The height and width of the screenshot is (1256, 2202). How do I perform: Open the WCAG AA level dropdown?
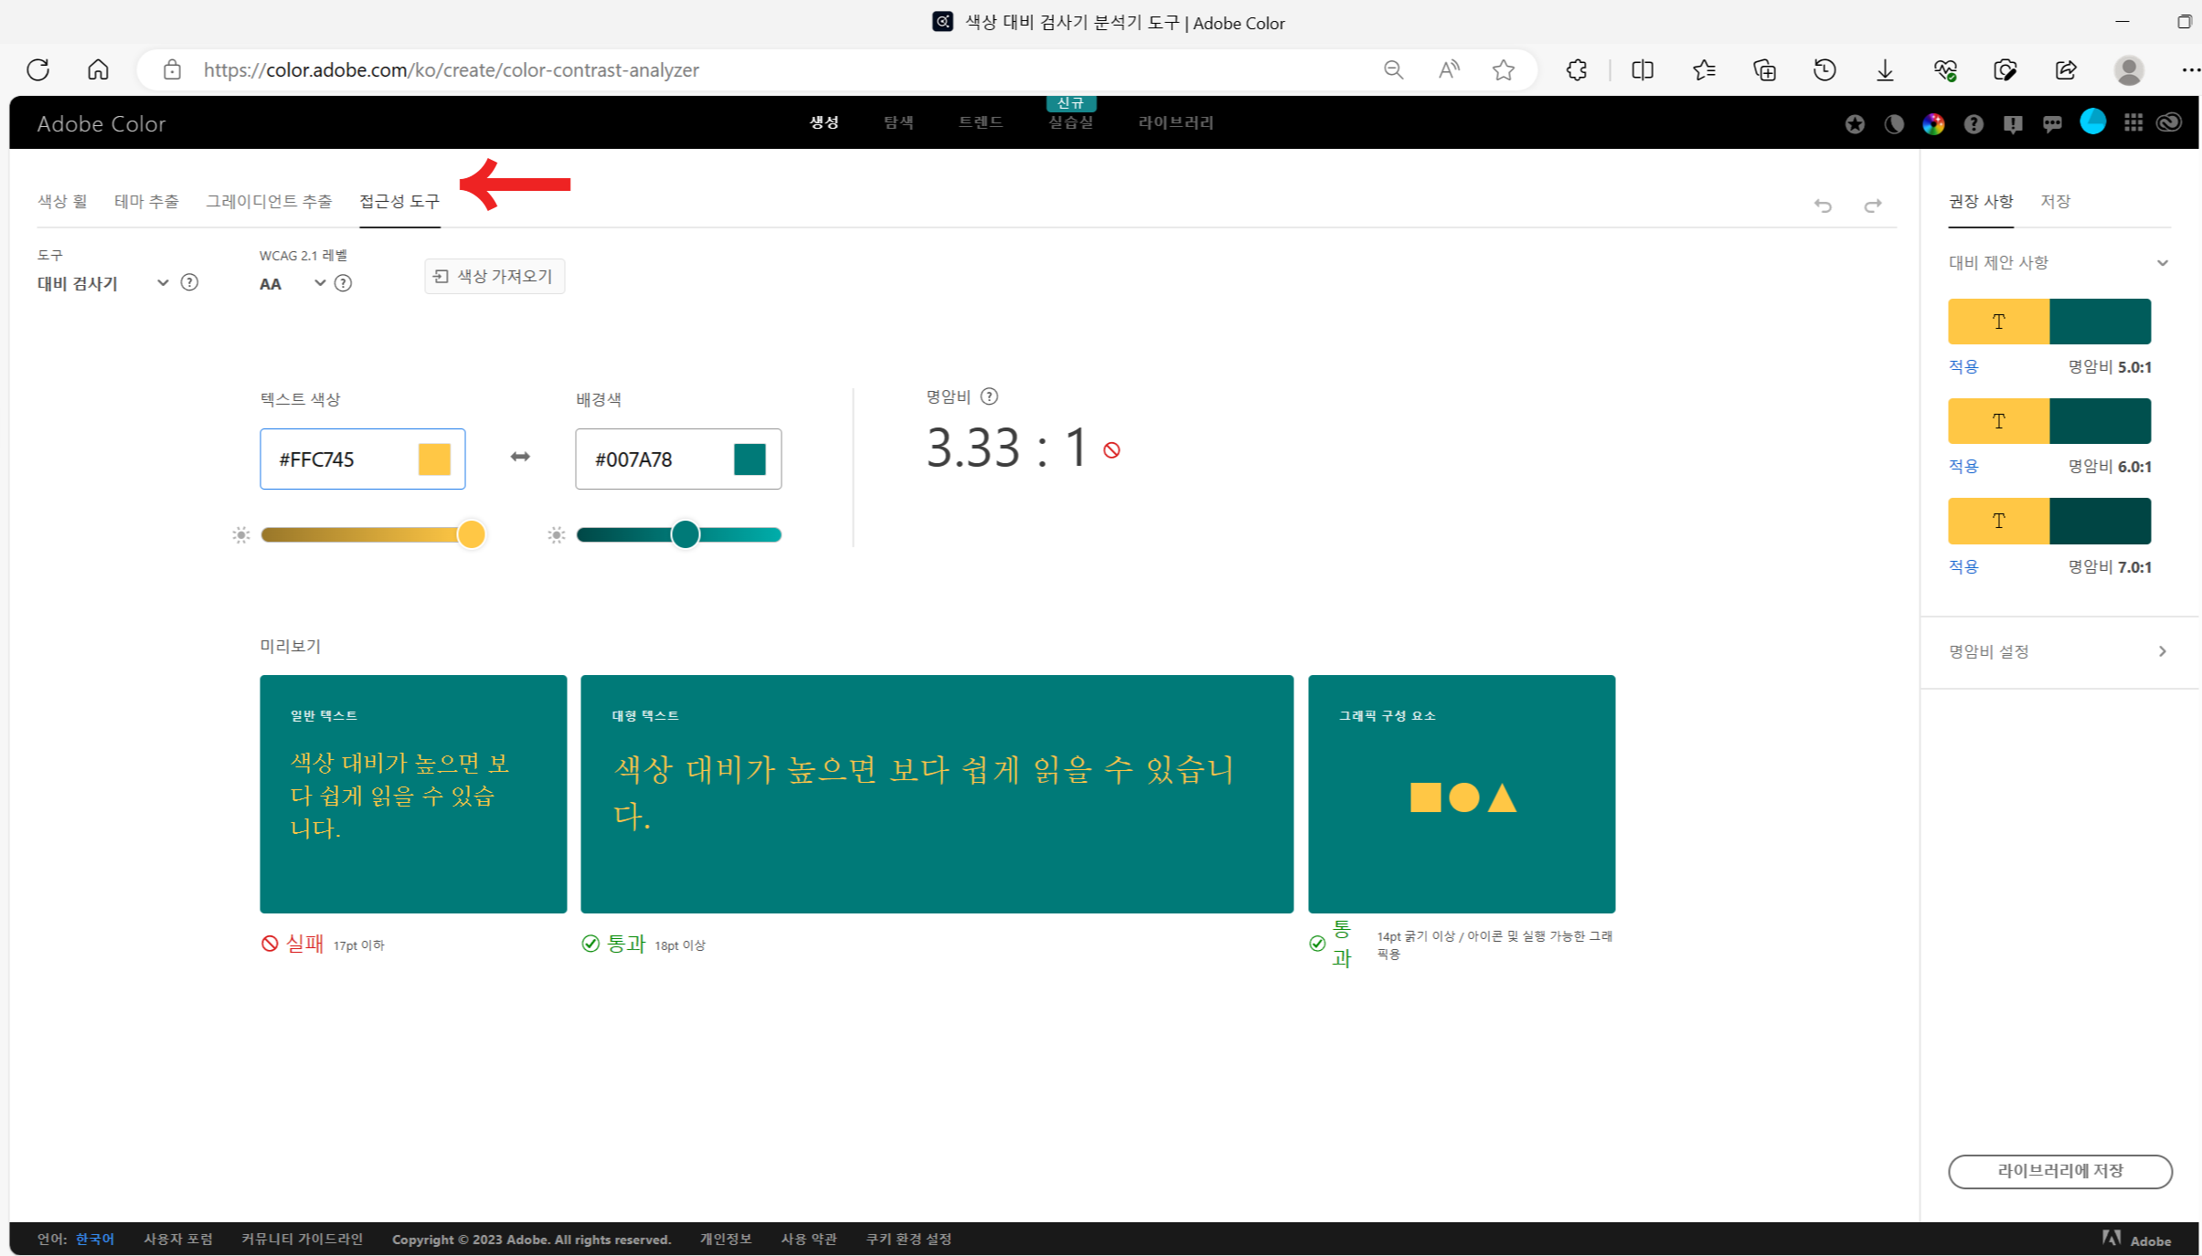point(293,283)
